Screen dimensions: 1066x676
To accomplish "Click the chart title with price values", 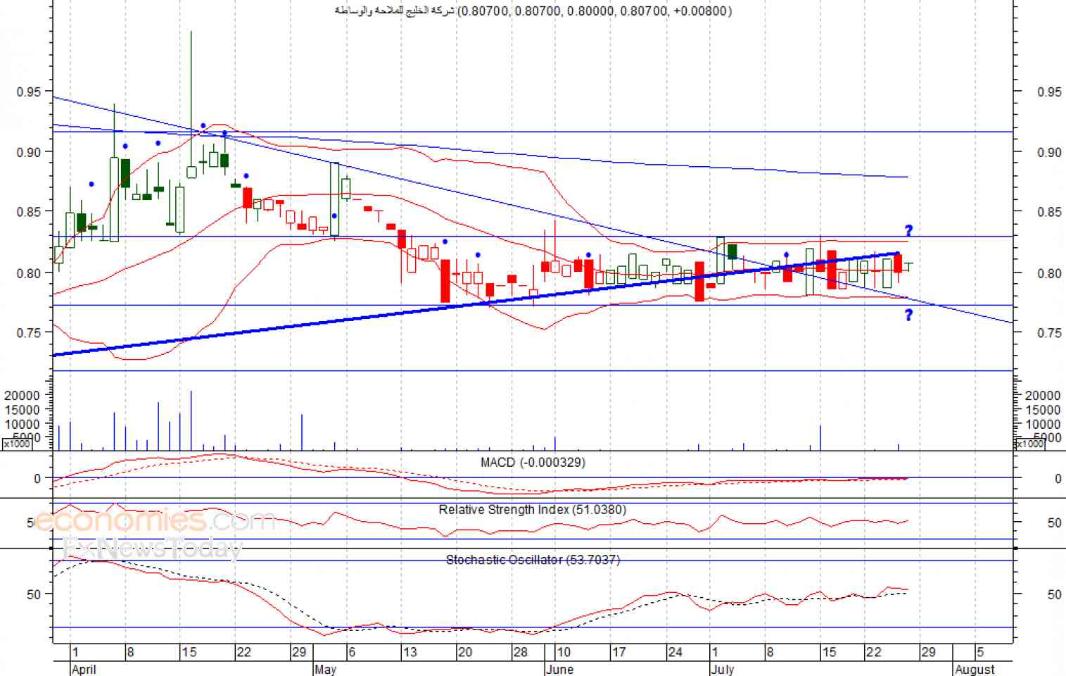I will [533, 11].
